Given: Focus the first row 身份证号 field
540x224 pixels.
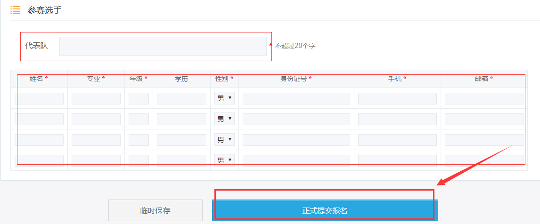Looking at the screenshot, I should pyautogui.click(x=296, y=98).
